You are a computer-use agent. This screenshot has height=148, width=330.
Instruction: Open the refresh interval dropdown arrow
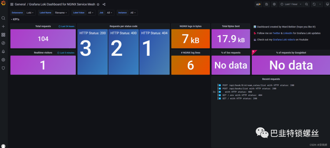tap(320, 4)
